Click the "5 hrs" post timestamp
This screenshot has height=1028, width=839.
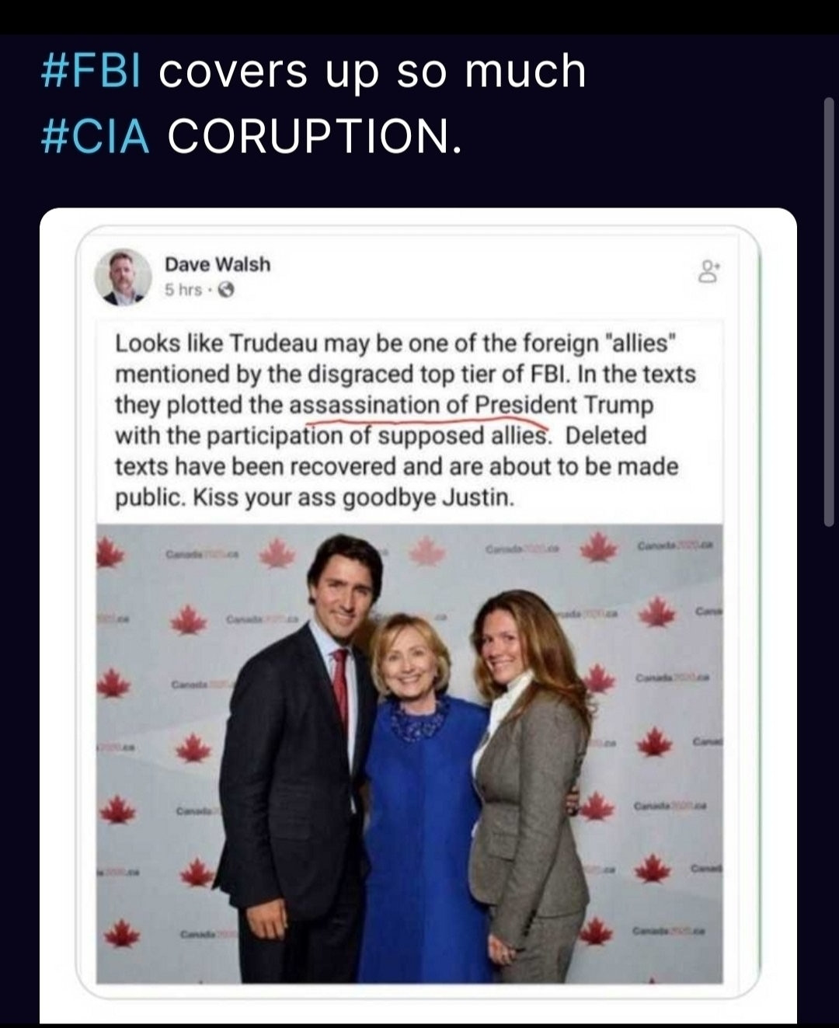(x=183, y=290)
